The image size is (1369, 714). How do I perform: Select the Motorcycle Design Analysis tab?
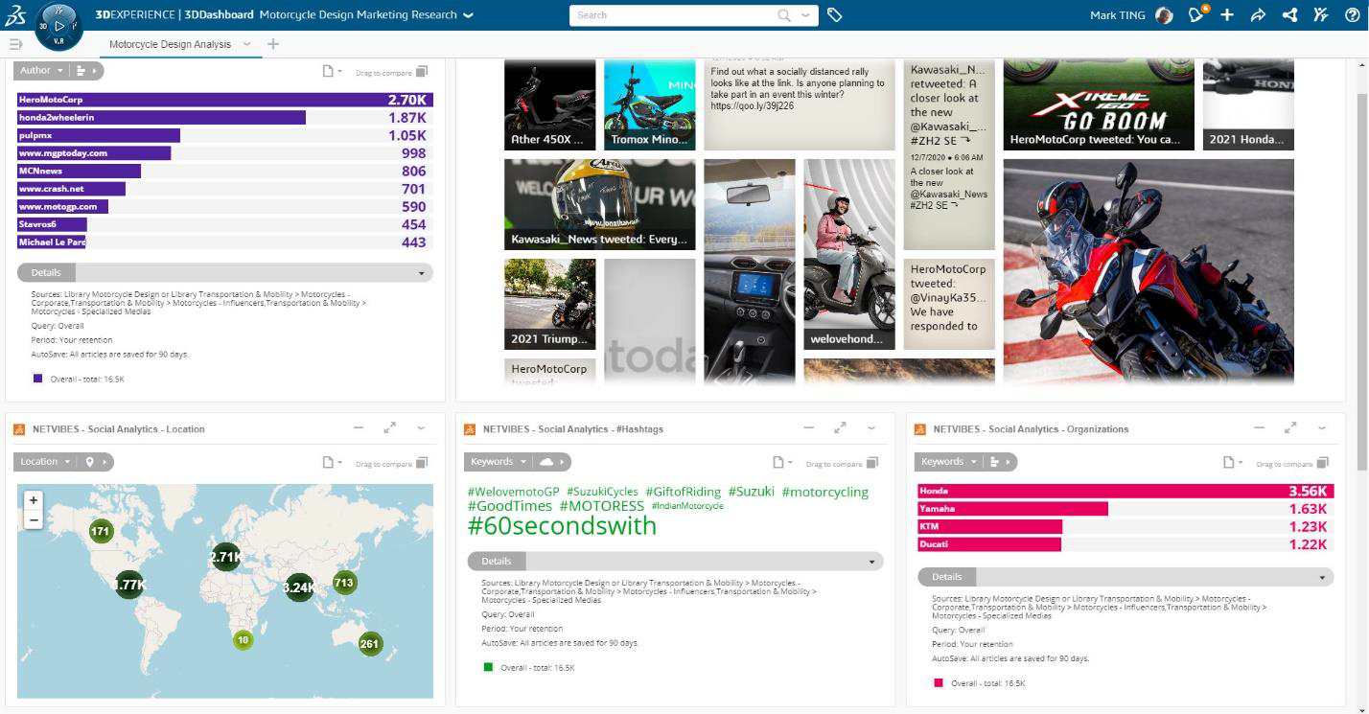(x=170, y=44)
